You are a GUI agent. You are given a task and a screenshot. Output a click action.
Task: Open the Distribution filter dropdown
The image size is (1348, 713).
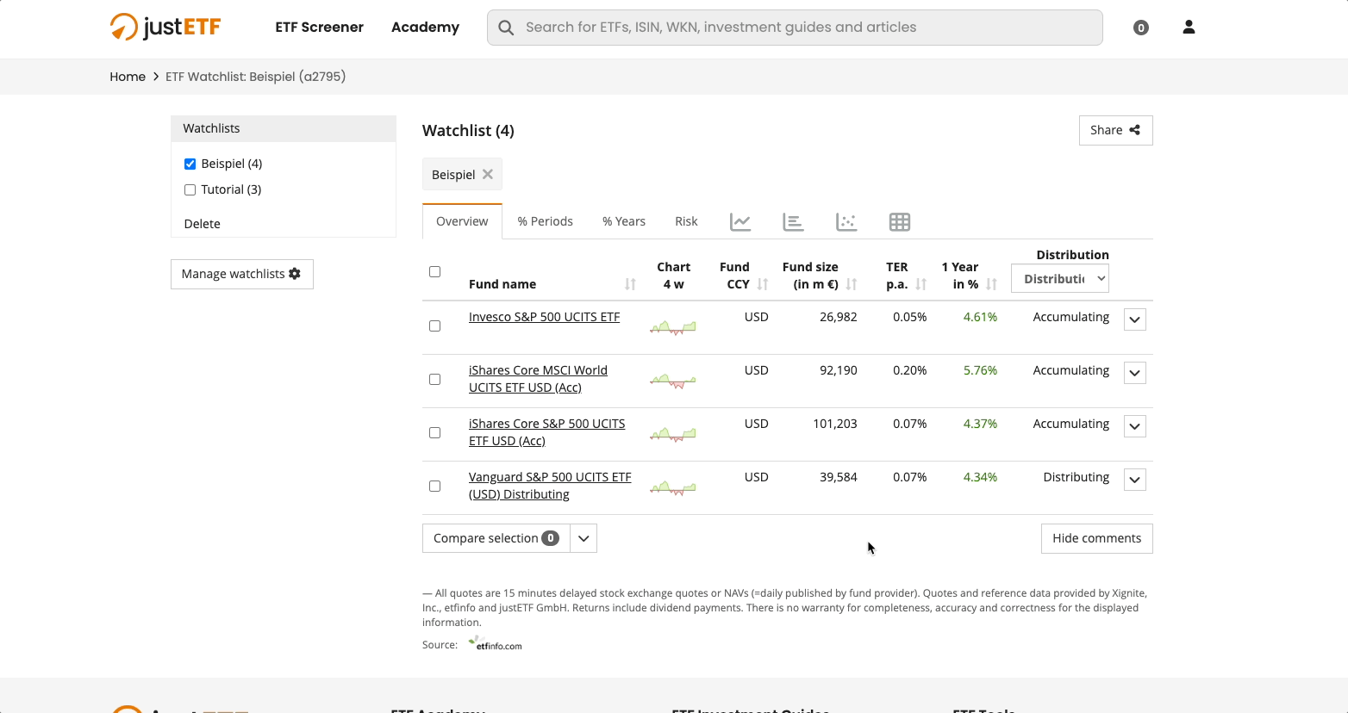tap(1059, 278)
